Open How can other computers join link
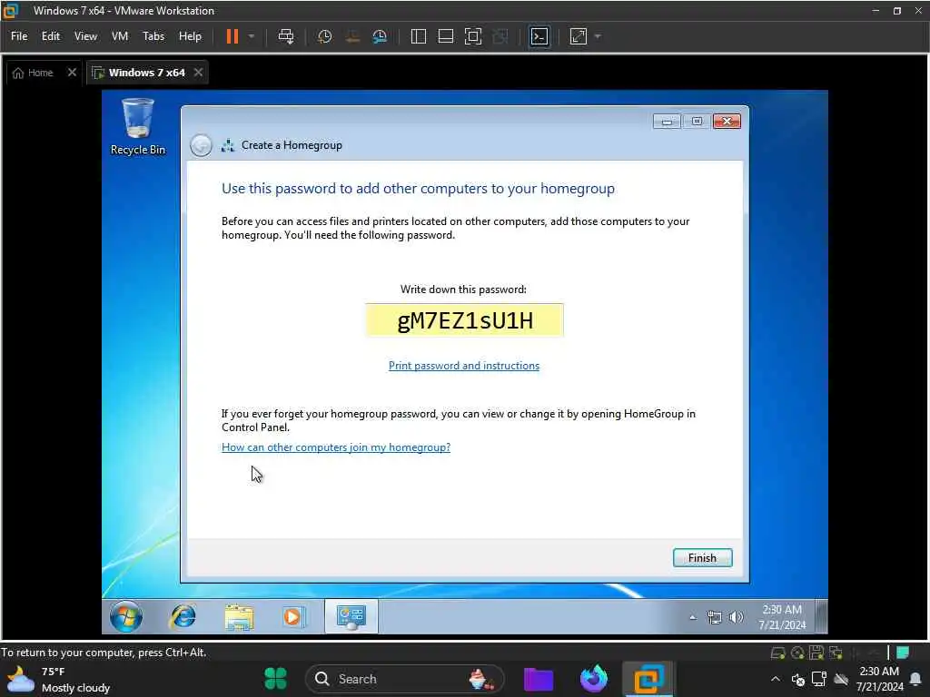Image resolution: width=930 pixels, height=697 pixels. (x=336, y=447)
